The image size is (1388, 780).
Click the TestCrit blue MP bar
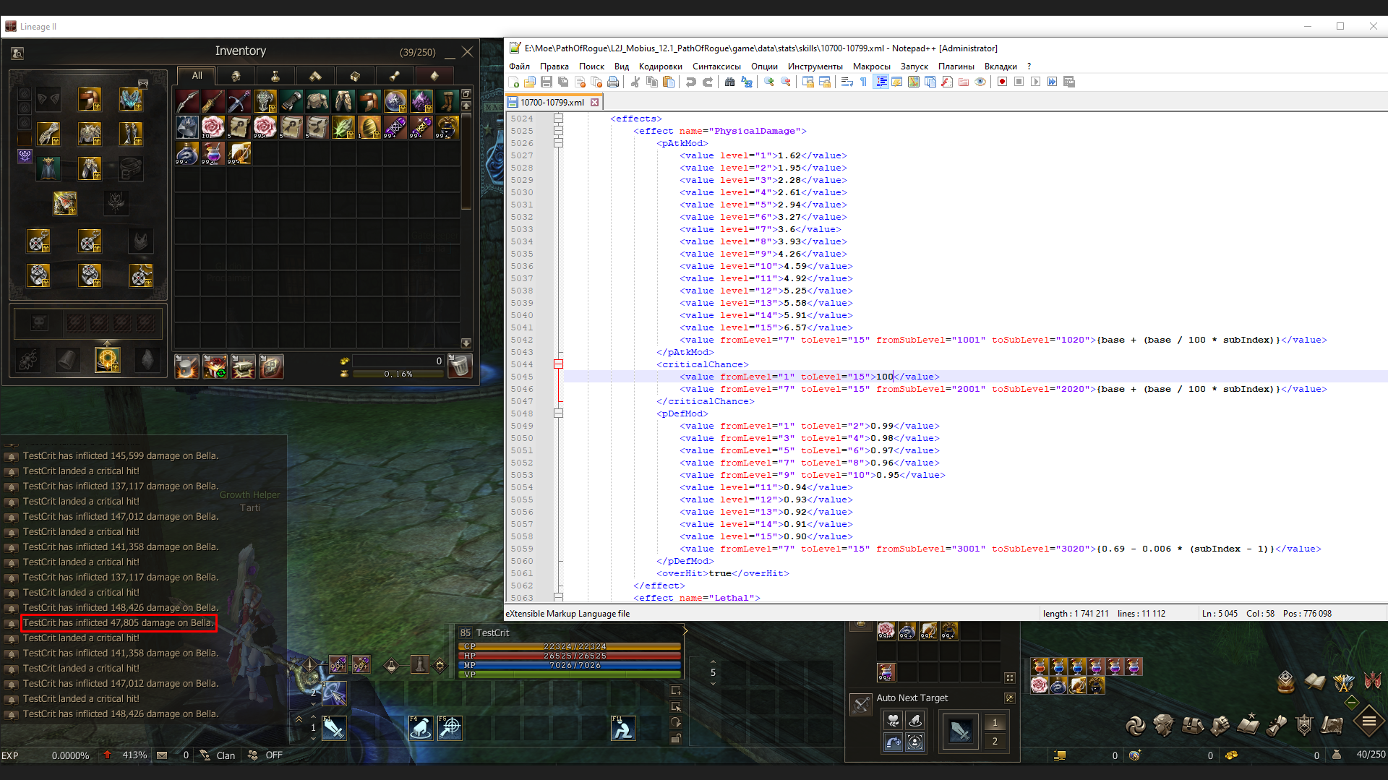(x=570, y=666)
